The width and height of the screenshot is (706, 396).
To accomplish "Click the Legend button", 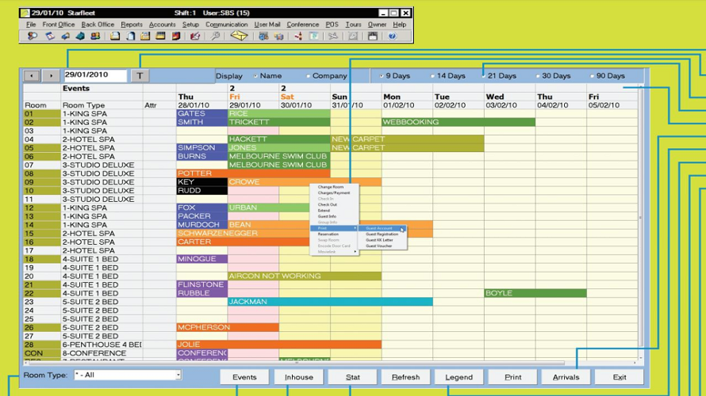I will [459, 377].
